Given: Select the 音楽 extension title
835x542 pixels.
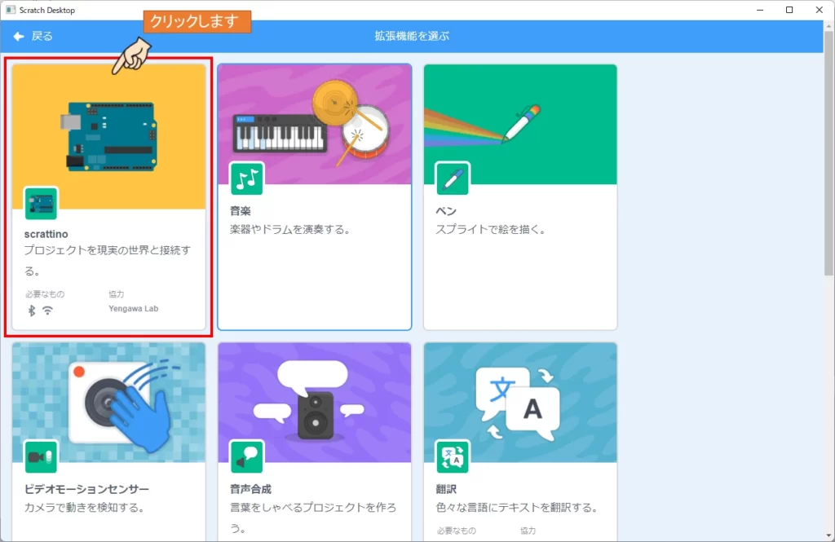Looking at the screenshot, I should (x=241, y=211).
